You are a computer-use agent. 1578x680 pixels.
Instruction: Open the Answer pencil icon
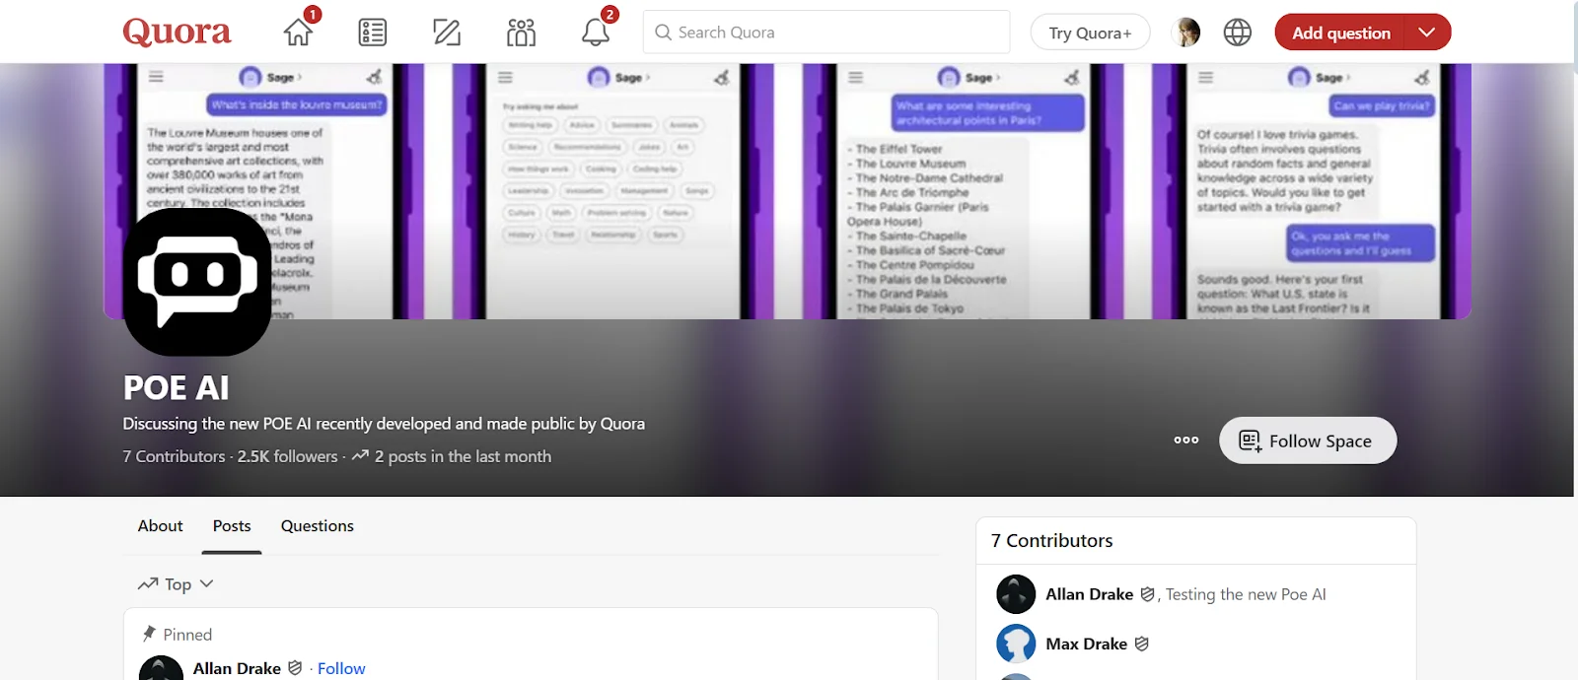pyautogui.click(x=447, y=33)
